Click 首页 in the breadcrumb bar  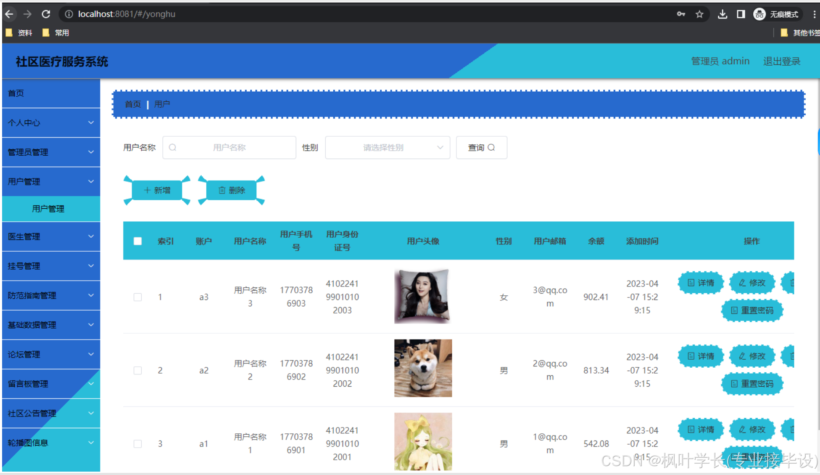(133, 104)
